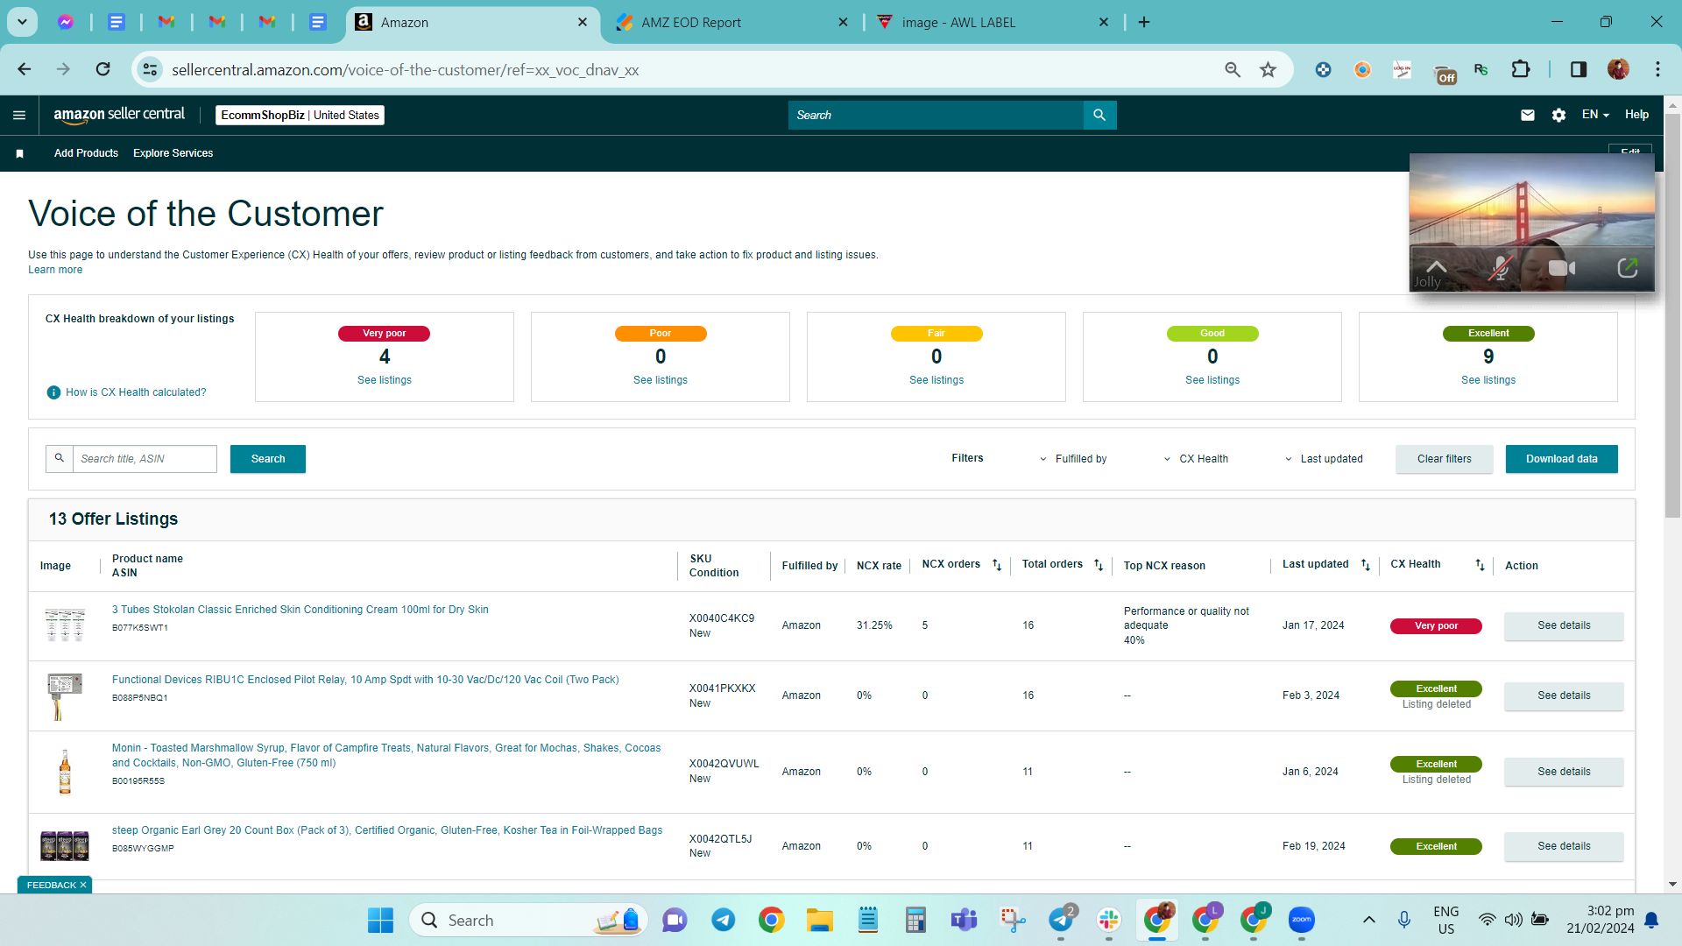The width and height of the screenshot is (1682, 946).
Task: Switch to the AMZ EOD Report tab
Action: click(732, 23)
